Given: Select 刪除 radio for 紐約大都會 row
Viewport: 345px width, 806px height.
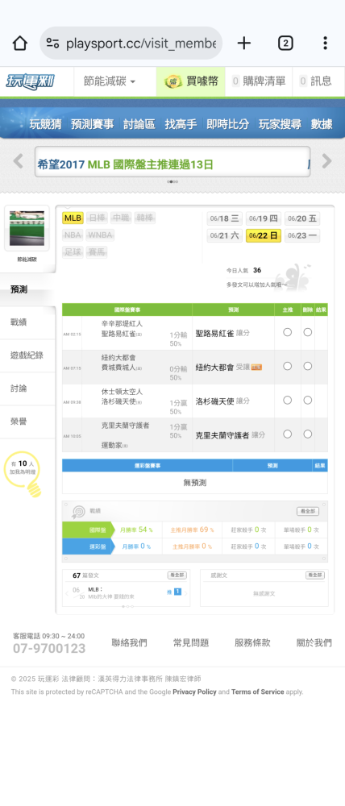Looking at the screenshot, I should point(307,366).
